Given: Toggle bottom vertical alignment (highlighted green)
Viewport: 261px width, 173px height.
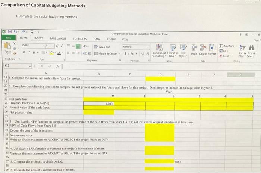Looking at the screenshot, I should coord(78,46).
